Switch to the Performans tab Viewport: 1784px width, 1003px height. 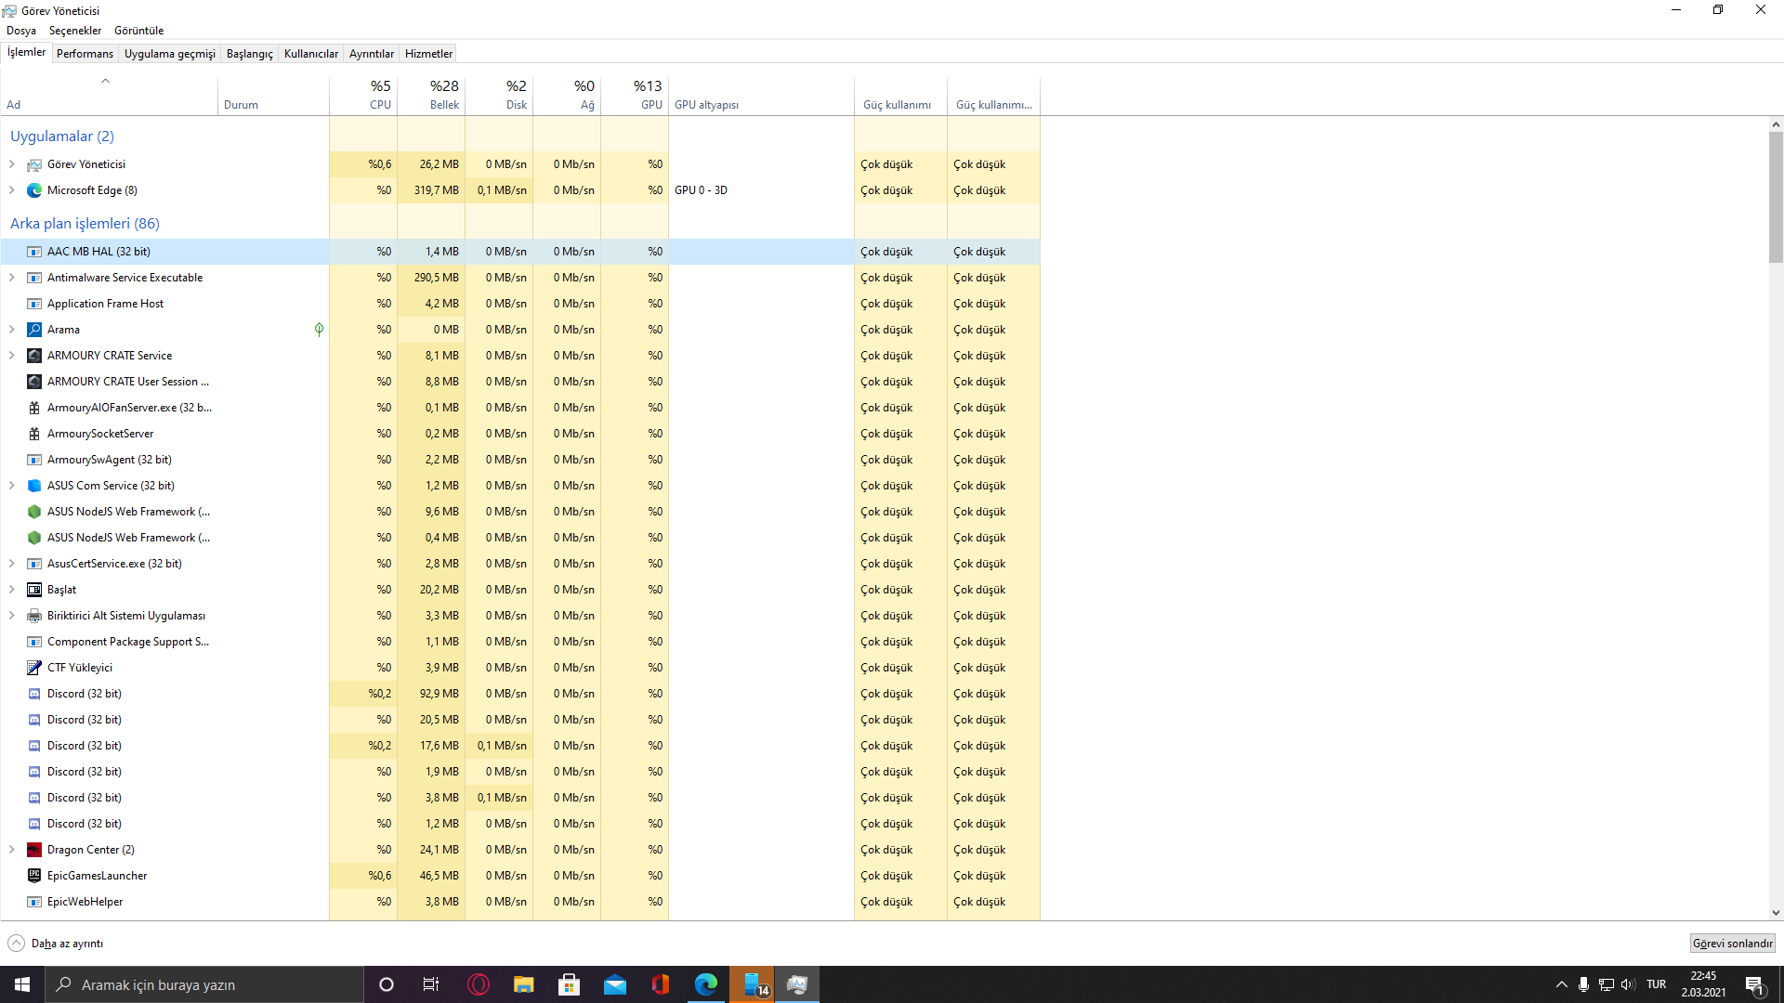(x=85, y=54)
